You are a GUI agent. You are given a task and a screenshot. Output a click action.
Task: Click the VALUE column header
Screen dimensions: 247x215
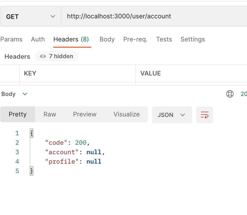[151, 73]
